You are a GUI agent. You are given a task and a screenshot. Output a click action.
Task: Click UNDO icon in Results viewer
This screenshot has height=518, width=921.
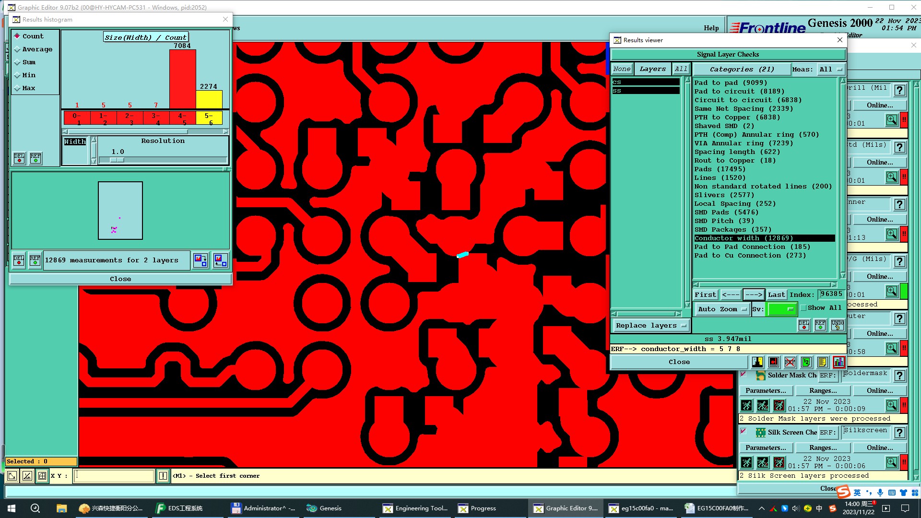point(837,325)
